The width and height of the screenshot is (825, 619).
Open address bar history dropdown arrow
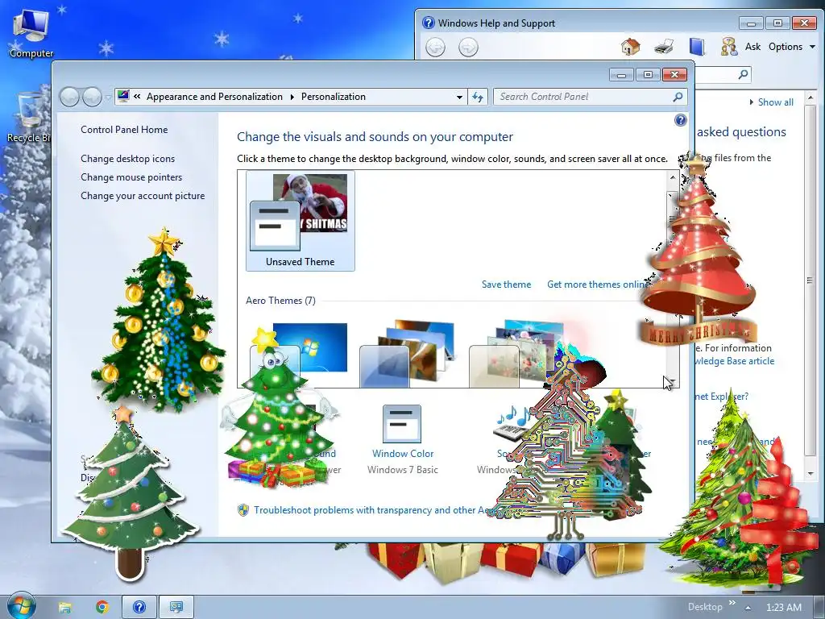(x=459, y=97)
